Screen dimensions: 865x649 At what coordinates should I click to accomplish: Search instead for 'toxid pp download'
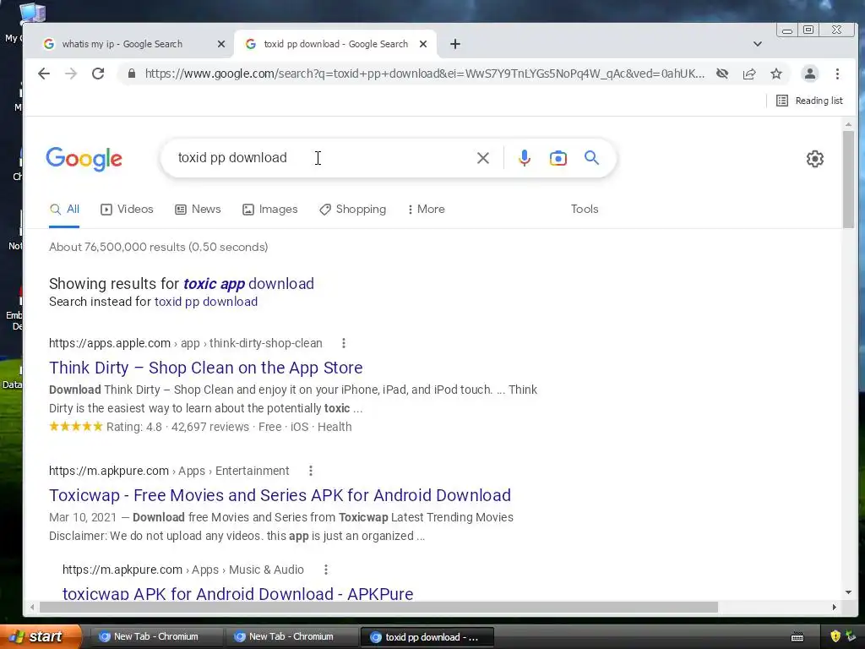click(x=206, y=302)
